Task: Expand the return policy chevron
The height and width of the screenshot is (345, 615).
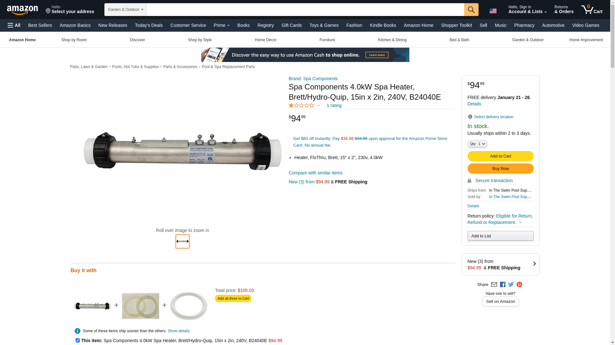Action: click(x=520, y=223)
